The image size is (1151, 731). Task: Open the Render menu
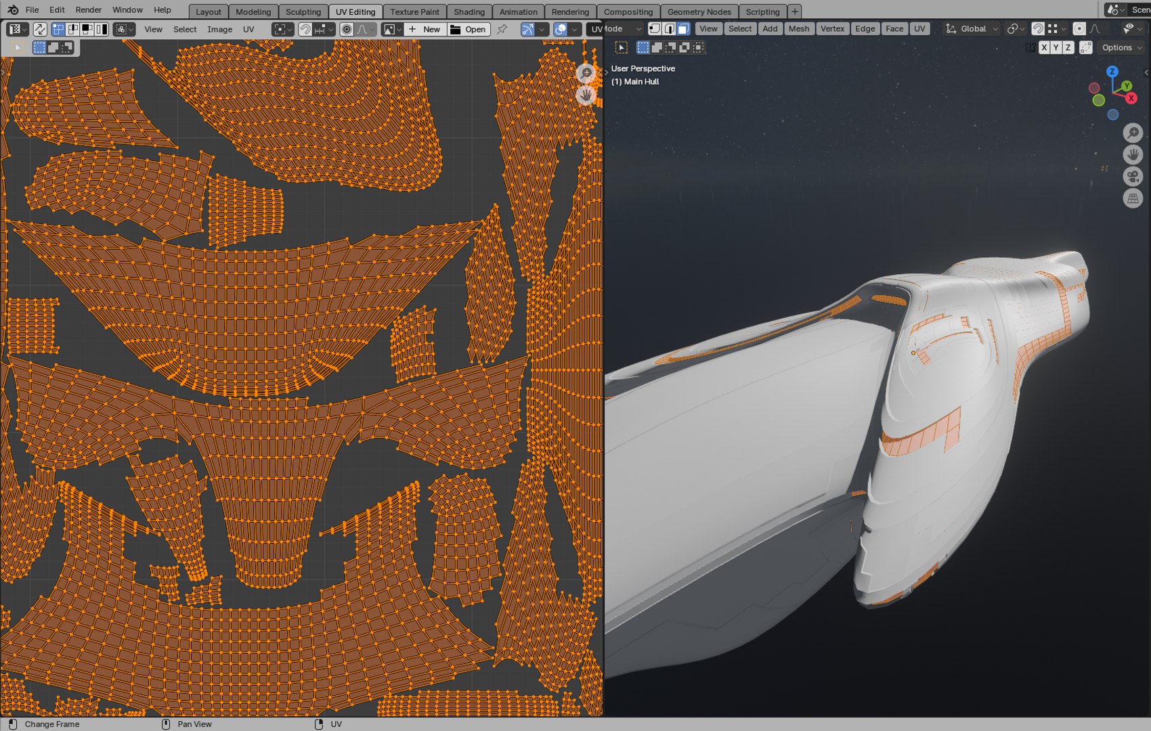[89, 9]
